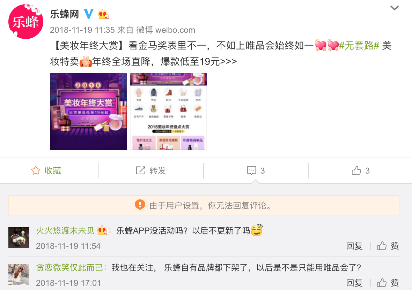Open 贪恋微笑仅此而已 user profile name
412x290 pixels.
pyautogui.click(x=69, y=267)
